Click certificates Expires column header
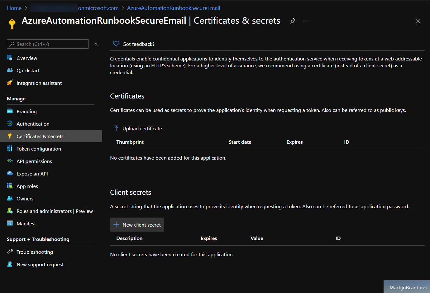This screenshot has width=430, height=293. [x=294, y=142]
